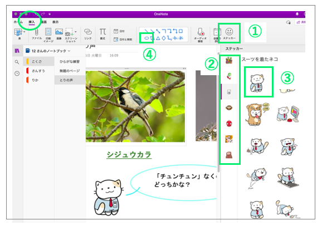Select the oval shape
The image size is (322, 225).
147,38
